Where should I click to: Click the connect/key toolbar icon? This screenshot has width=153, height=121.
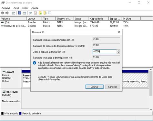tap(31, 13)
